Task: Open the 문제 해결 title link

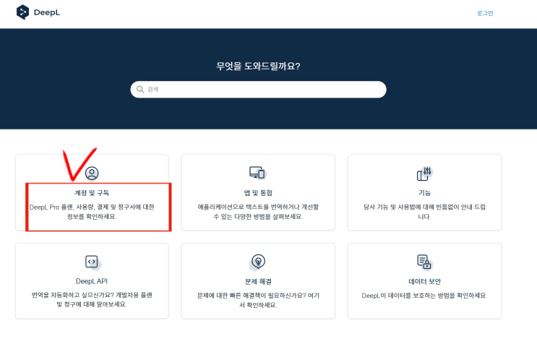Action: point(258,281)
